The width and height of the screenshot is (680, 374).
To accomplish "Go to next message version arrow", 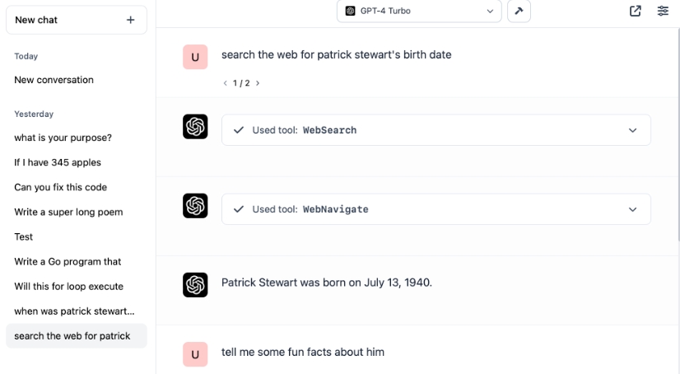I will (x=258, y=83).
